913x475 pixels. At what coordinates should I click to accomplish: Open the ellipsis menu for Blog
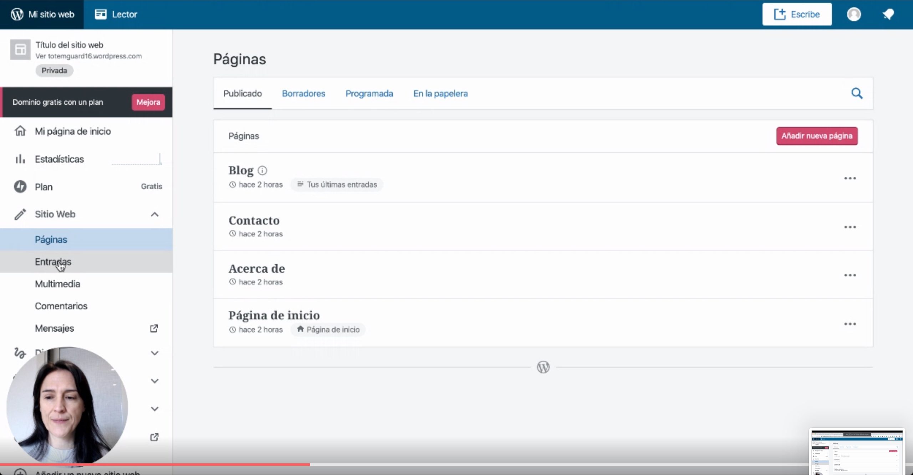tap(850, 178)
